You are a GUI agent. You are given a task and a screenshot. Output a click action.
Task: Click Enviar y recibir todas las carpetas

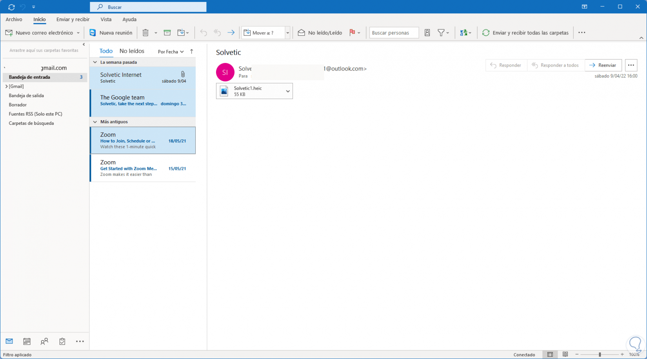pyautogui.click(x=525, y=33)
